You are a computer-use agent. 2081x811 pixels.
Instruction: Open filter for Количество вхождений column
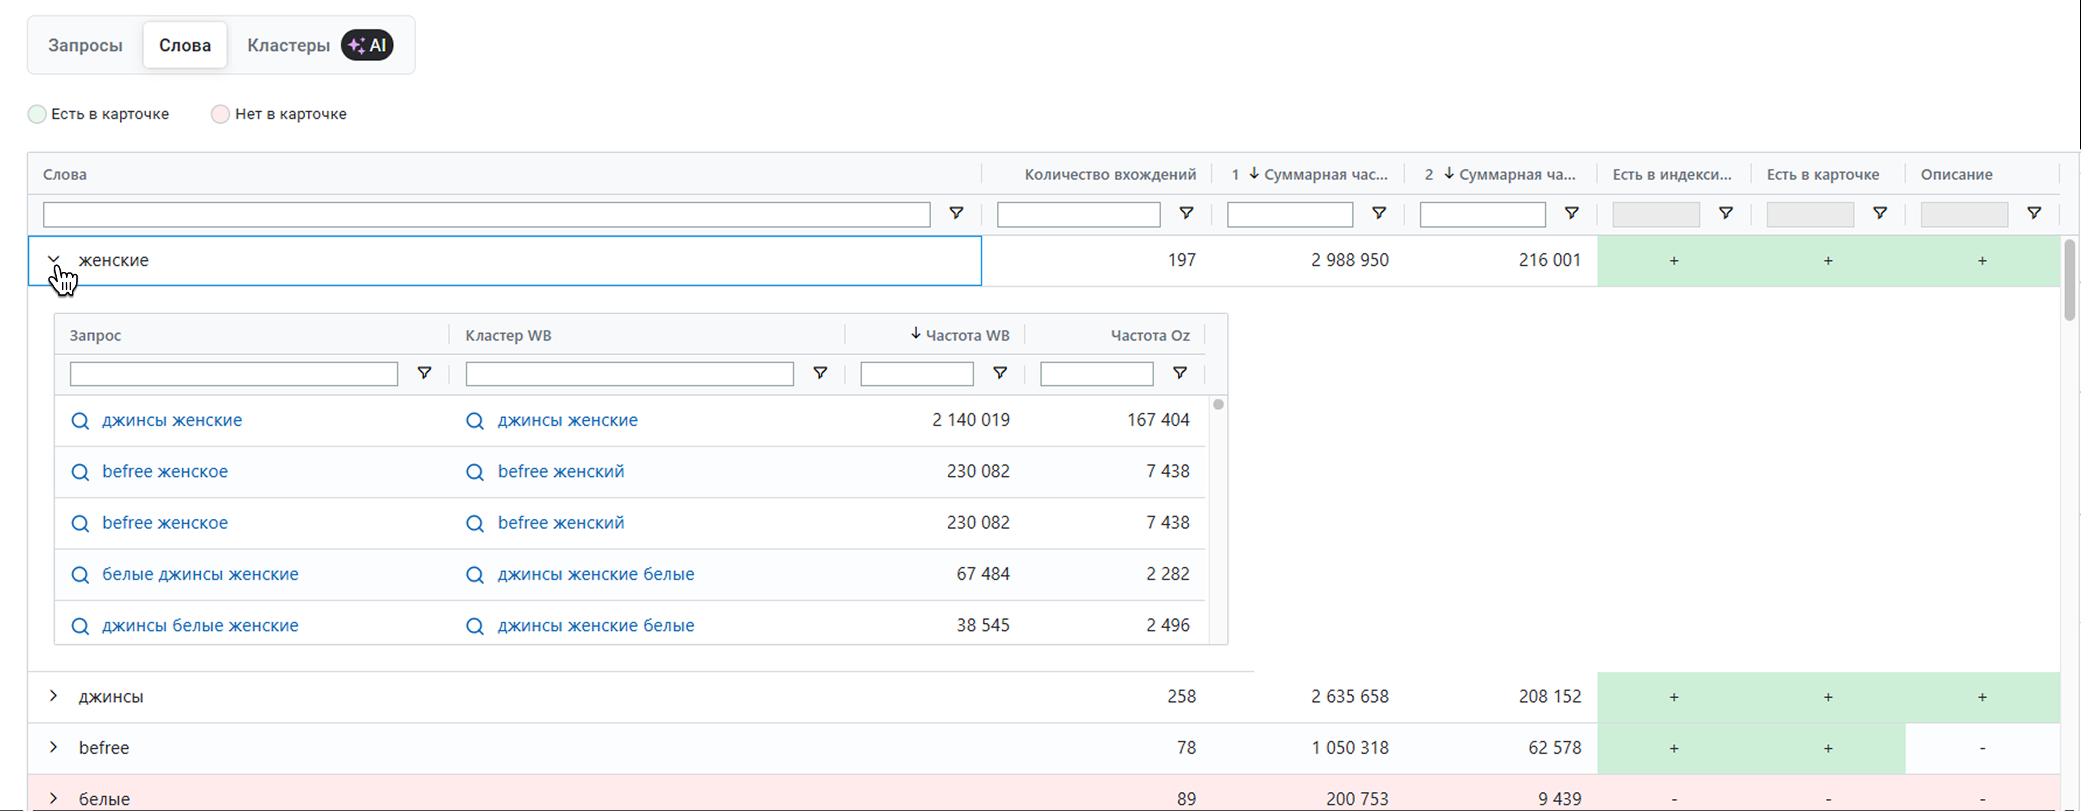(x=1186, y=213)
